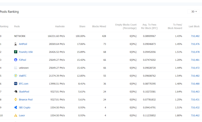Open block 710,431 in Binance Pool row
Screen dimensions: 202x122
[195, 100]
